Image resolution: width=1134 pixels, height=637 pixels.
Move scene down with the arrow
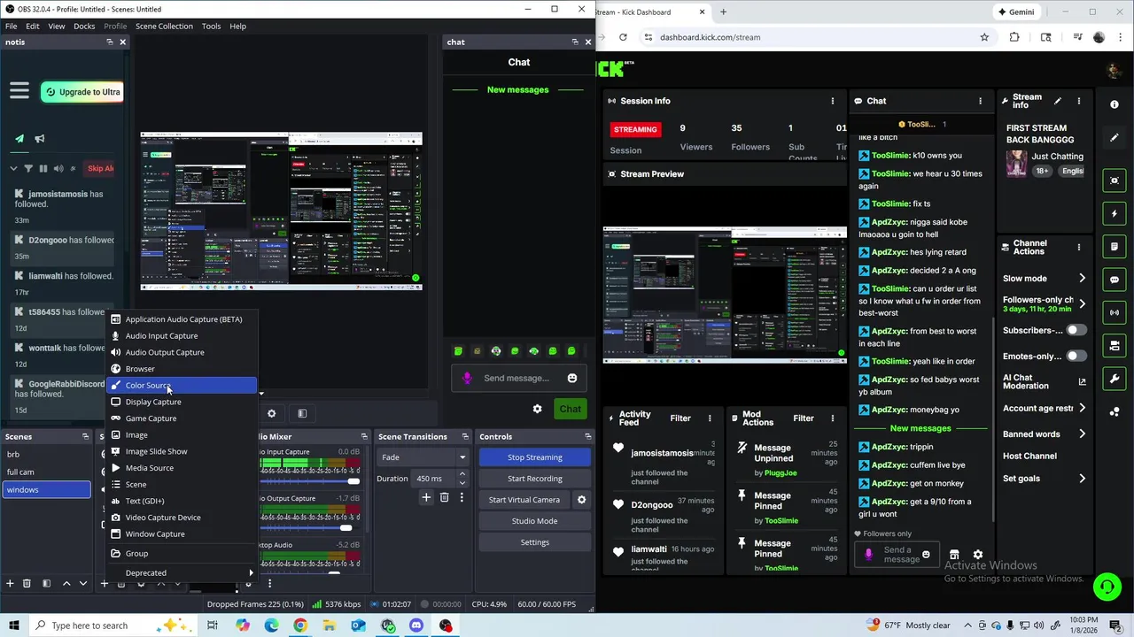coord(83,583)
